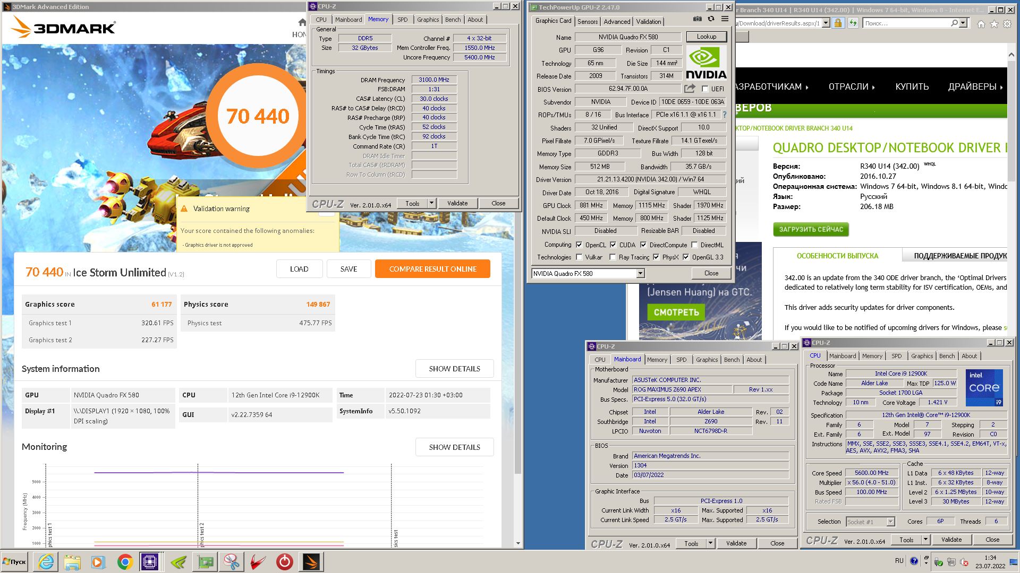The image size is (1020, 573).
Task: Open Tools dropdown arrow in CPU-Z CPU window
Action: tap(925, 540)
